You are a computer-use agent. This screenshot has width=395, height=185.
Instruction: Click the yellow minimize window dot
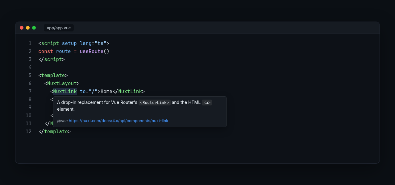pyautogui.click(x=28, y=28)
